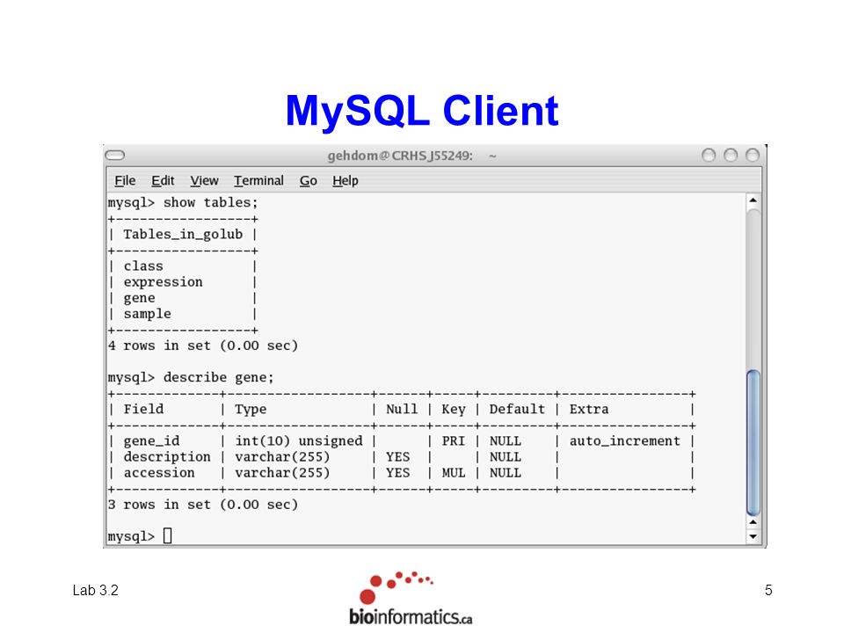Click the 'sample' table row

[x=148, y=314]
